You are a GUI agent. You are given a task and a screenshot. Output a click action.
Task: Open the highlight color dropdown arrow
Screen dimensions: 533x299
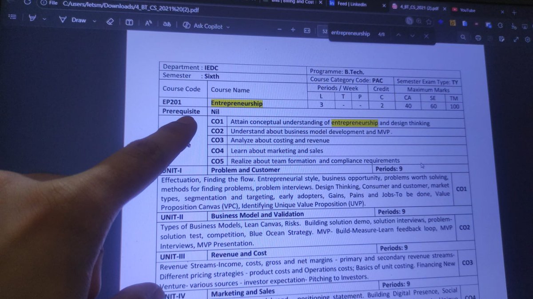tap(44, 19)
